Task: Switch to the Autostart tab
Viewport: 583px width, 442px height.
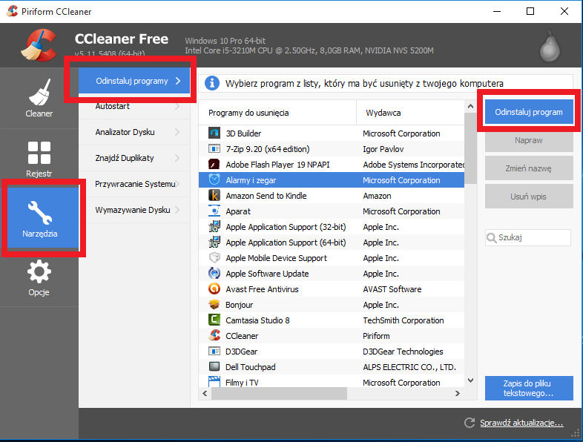Action: click(x=134, y=106)
